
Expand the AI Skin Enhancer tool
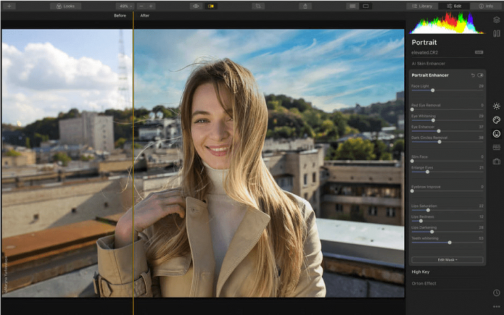(x=428, y=63)
